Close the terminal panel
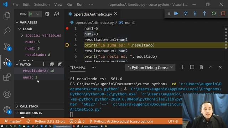 pos(220,67)
